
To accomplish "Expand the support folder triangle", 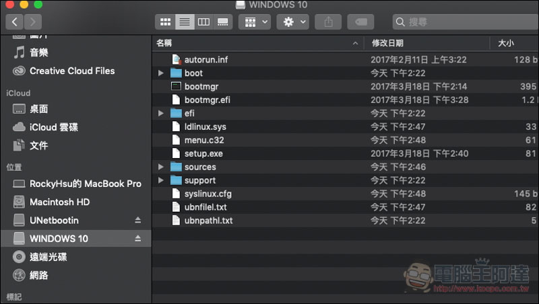I will click(160, 180).
